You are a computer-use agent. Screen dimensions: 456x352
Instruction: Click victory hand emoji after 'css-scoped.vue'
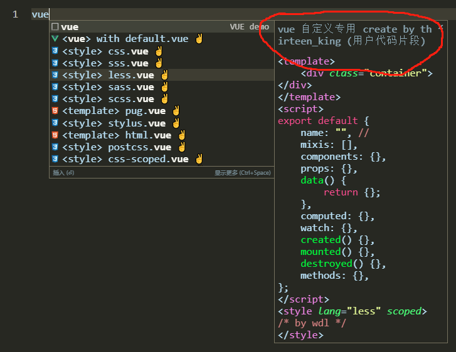click(x=199, y=159)
